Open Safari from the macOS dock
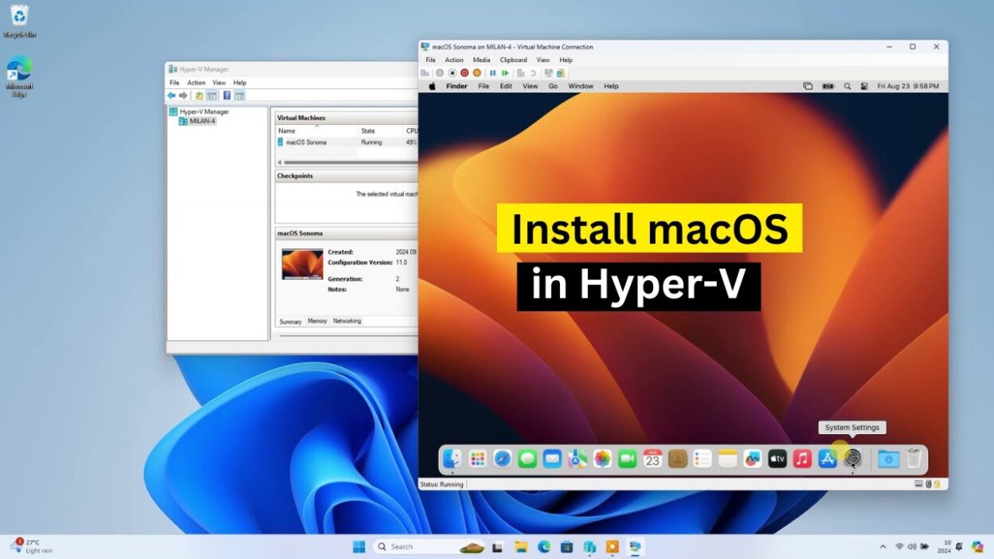 [x=503, y=459]
